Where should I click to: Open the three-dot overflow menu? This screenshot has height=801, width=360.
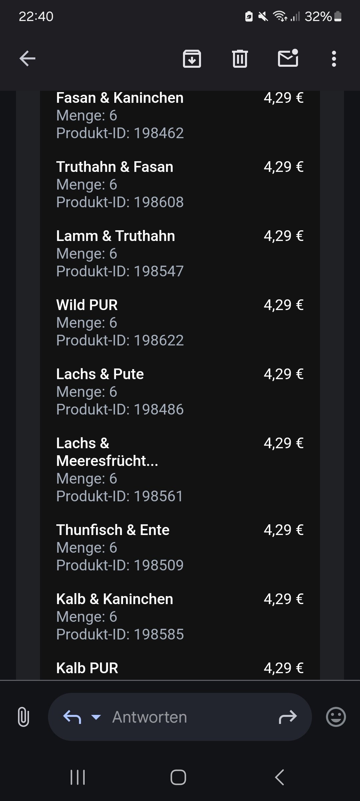pyautogui.click(x=334, y=59)
